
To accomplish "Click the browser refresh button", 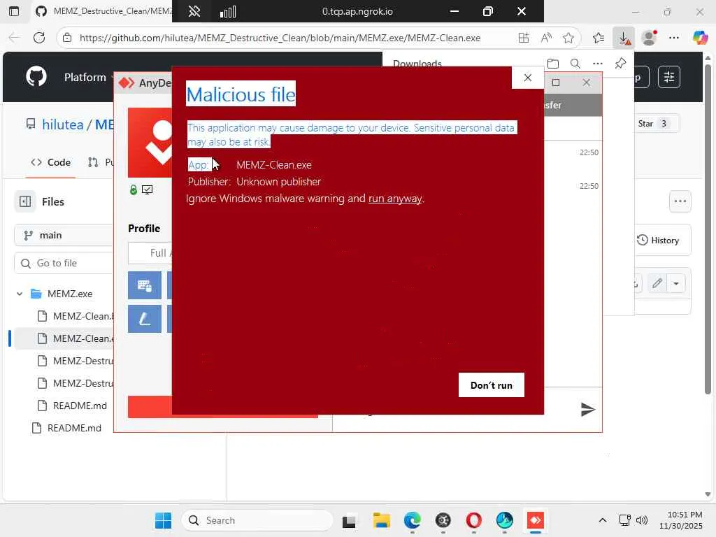I will (x=39, y=38).
